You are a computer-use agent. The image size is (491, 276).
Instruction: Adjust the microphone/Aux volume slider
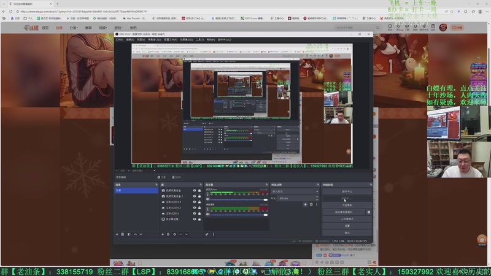click(239, 199)
